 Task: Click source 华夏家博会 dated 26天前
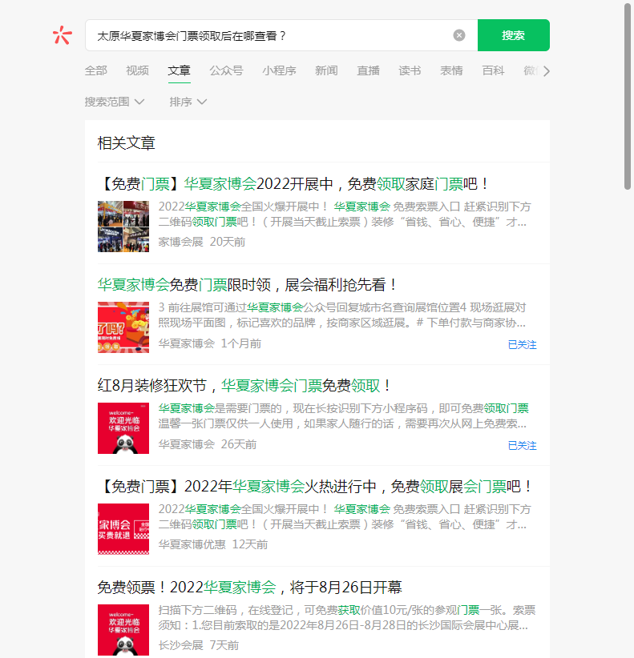click(187, 444)
